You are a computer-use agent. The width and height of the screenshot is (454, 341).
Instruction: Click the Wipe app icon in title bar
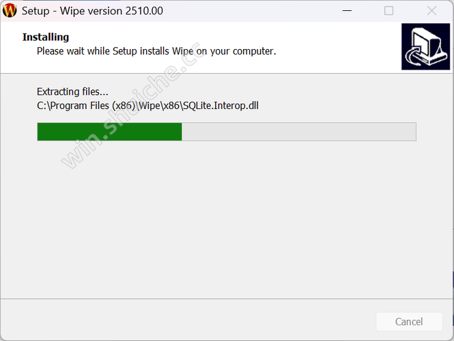click(10, 11)
